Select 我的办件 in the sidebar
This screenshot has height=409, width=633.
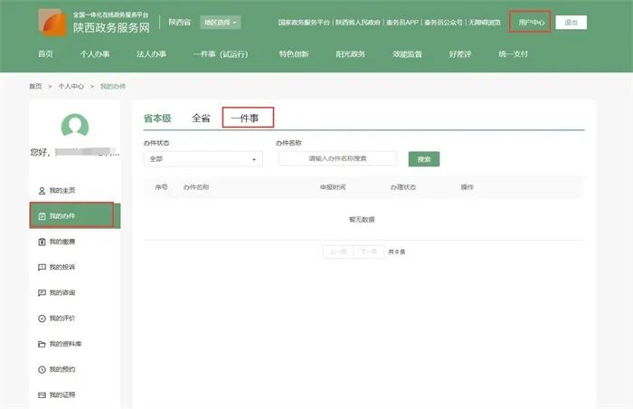click(x=72, y=216)
